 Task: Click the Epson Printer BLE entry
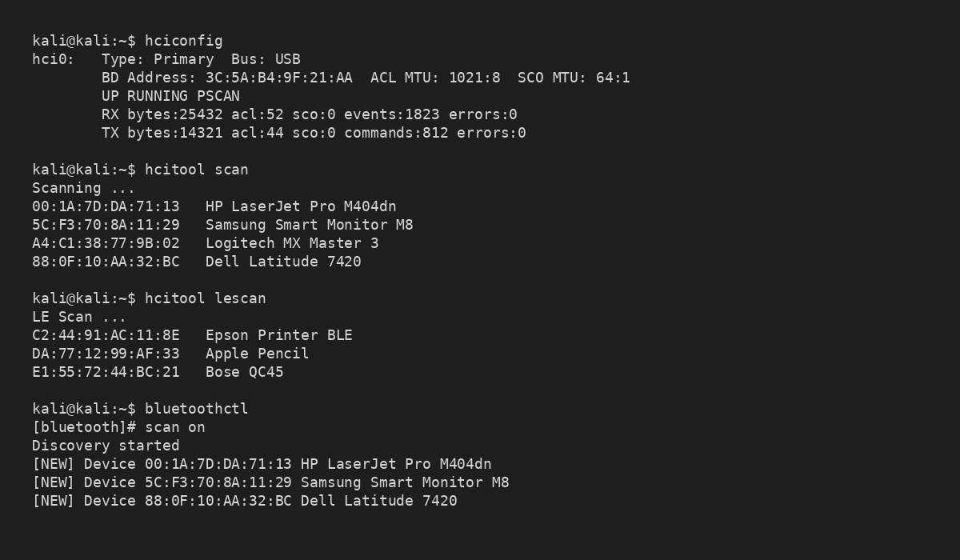click(278, 335)
